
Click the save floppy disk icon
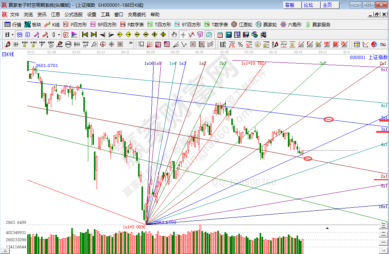(246, 35)
